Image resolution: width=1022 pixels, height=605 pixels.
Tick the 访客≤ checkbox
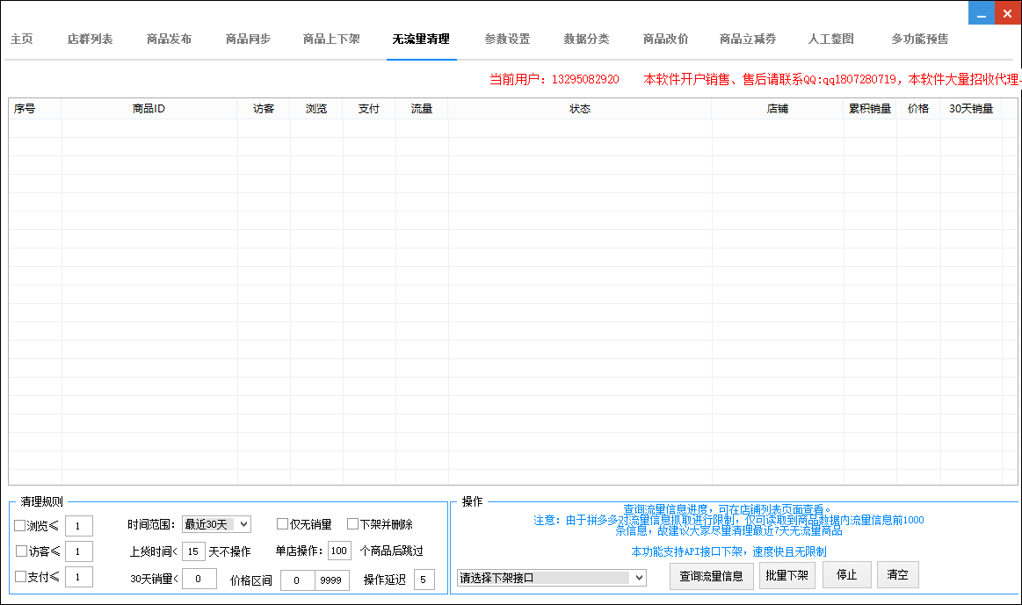pos(22,551)
